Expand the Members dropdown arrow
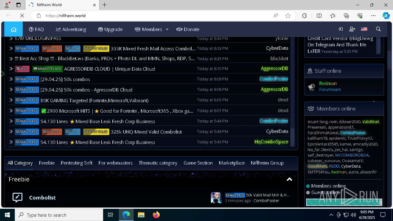The width and height of the screenshot is (393, 221). tap(167, 29)
